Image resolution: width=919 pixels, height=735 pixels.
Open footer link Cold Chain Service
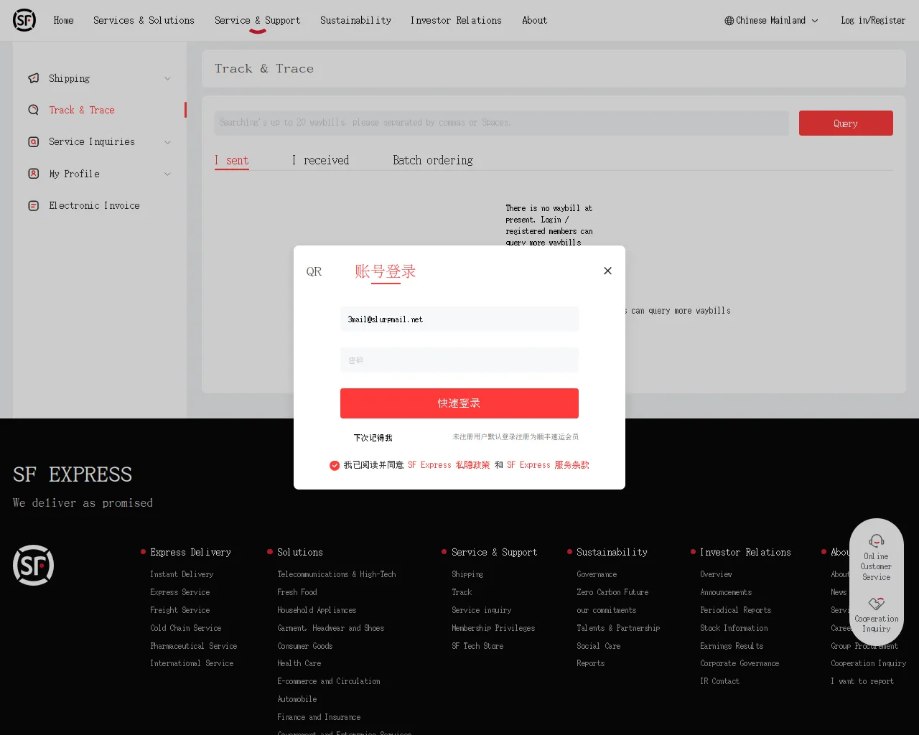click(186, 628)
